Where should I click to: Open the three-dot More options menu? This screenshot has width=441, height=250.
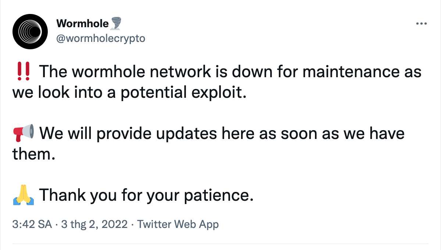421,24
